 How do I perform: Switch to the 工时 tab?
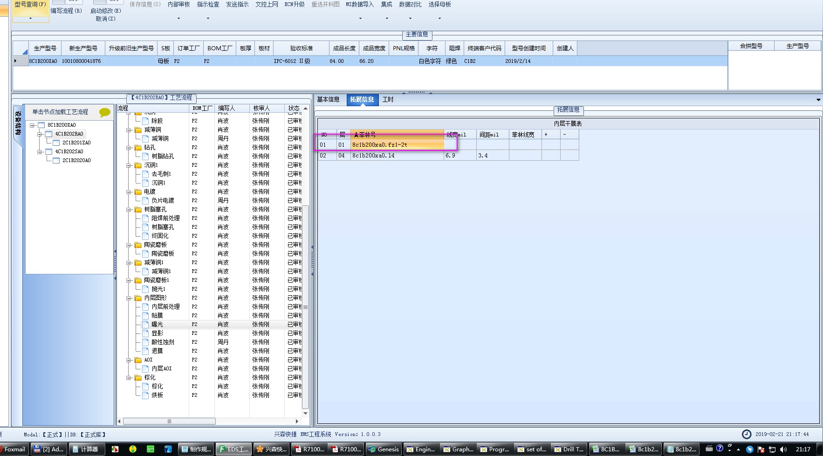[x=388, y=100]
